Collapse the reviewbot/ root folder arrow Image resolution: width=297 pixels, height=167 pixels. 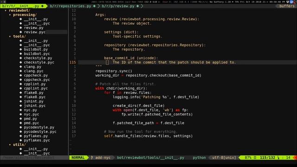[6, 10]
